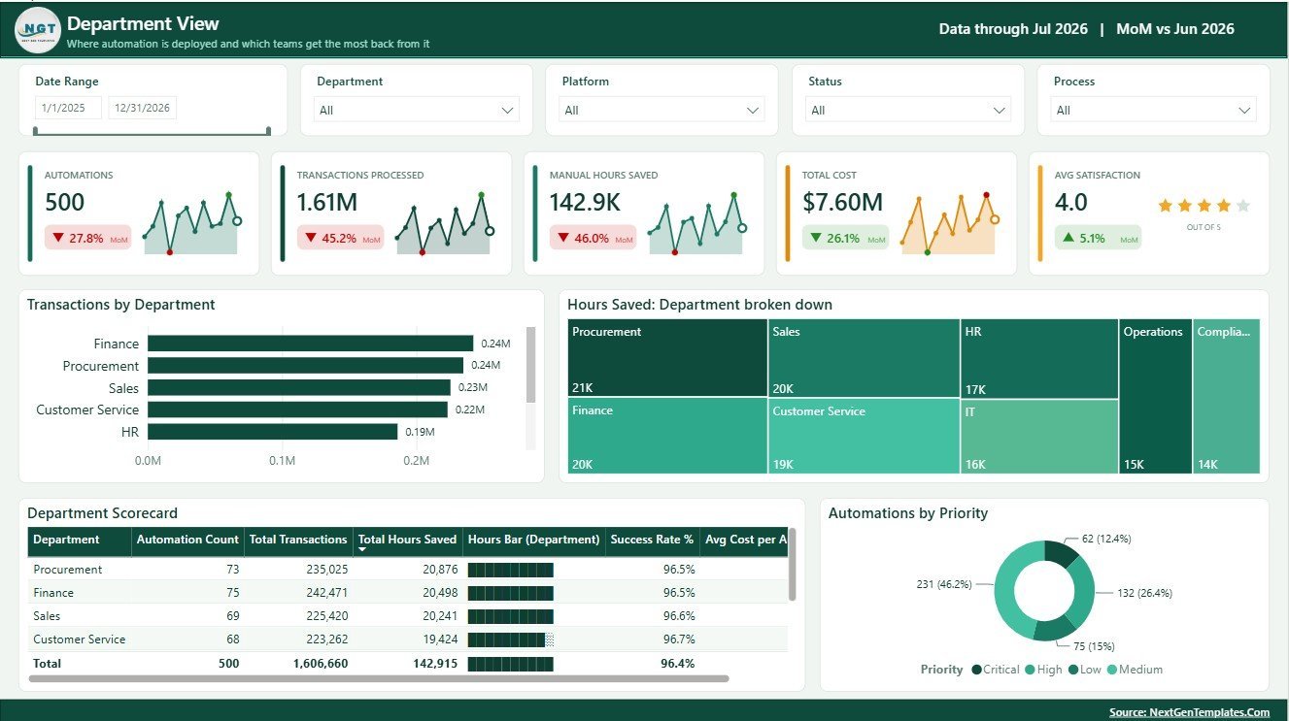Sort by Hours Bar (Department) header

[533, 541]
